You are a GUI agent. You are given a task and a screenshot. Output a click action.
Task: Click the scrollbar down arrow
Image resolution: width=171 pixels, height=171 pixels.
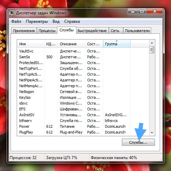pyautogui.click(x=152, y=133)
